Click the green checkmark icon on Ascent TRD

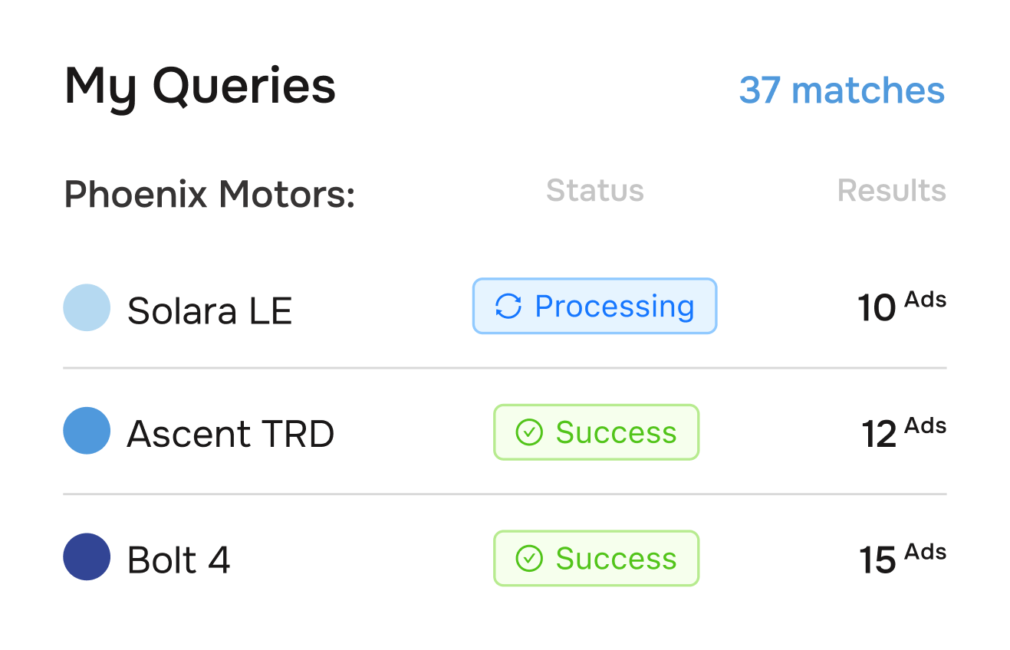point(528,432)
